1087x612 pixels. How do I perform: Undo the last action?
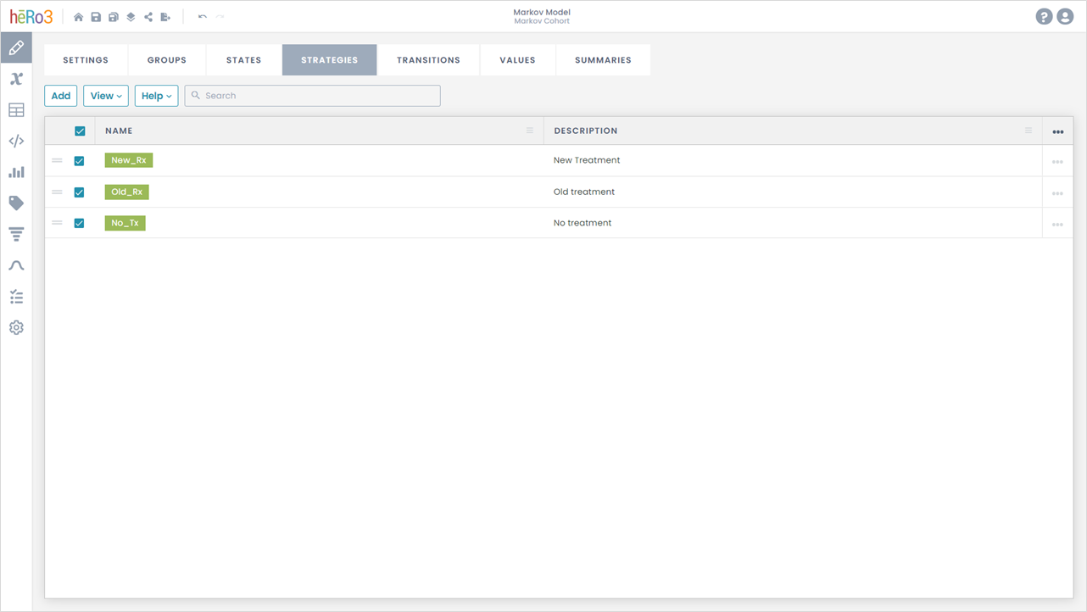(x=203, y=17)
